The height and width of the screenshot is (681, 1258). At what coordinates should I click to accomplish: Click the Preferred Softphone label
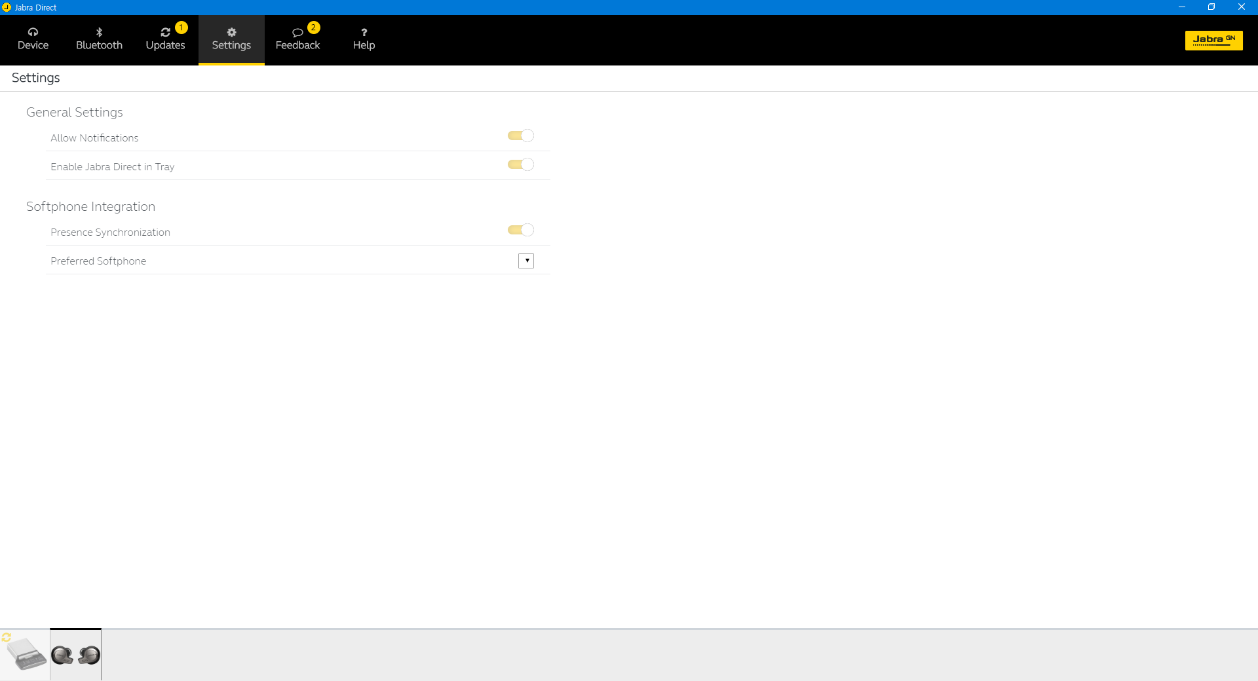[98, 261]
